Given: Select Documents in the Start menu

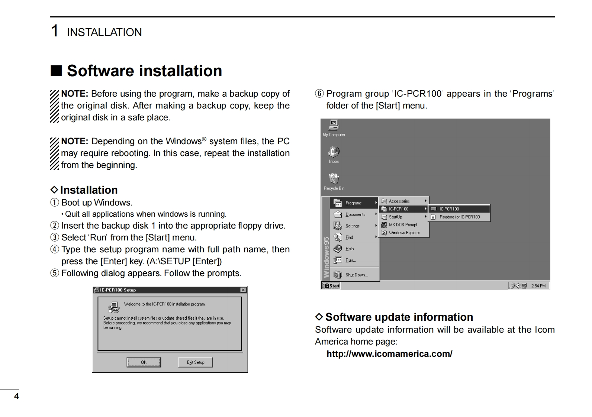Looking at the screenshot, I should point(355,214).
